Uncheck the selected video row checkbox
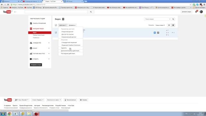Viewport: 206px width, 116px height. (x=56, y=33)
